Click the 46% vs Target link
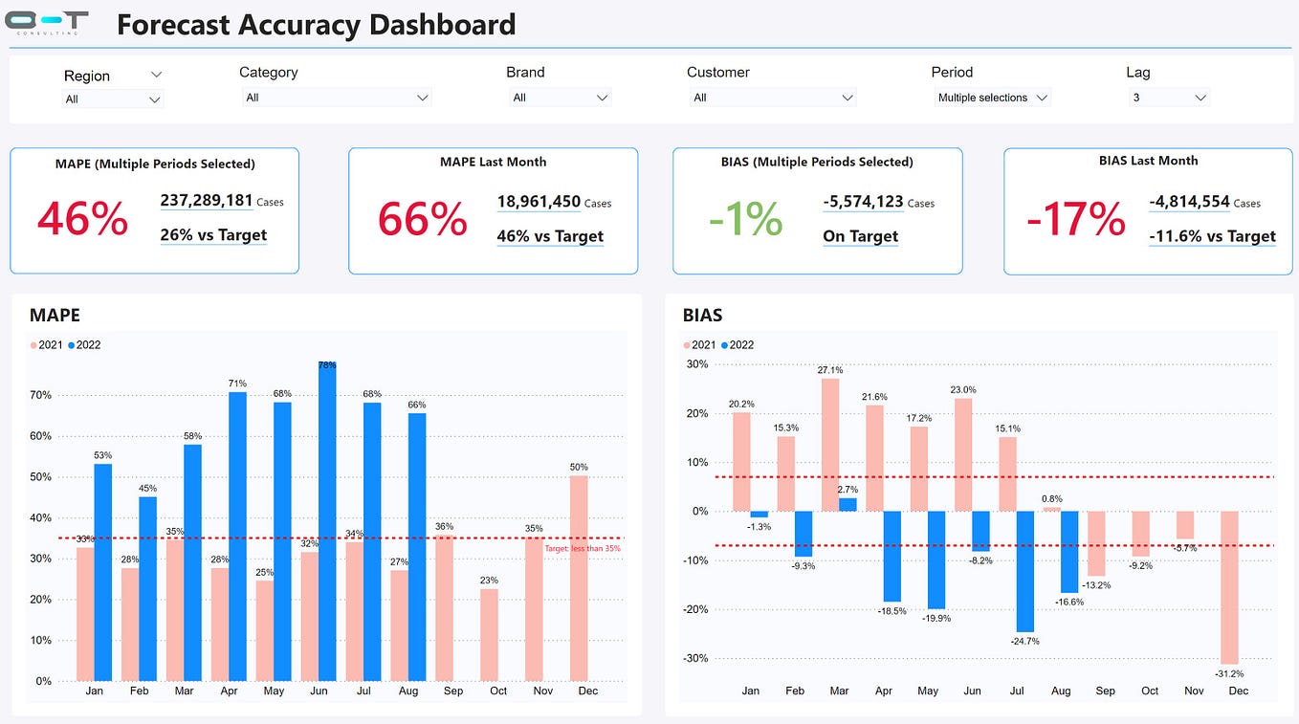Image resolution: width=1299 pixels, height=724 pixels. pyautogui.click(x=550, y=235)
